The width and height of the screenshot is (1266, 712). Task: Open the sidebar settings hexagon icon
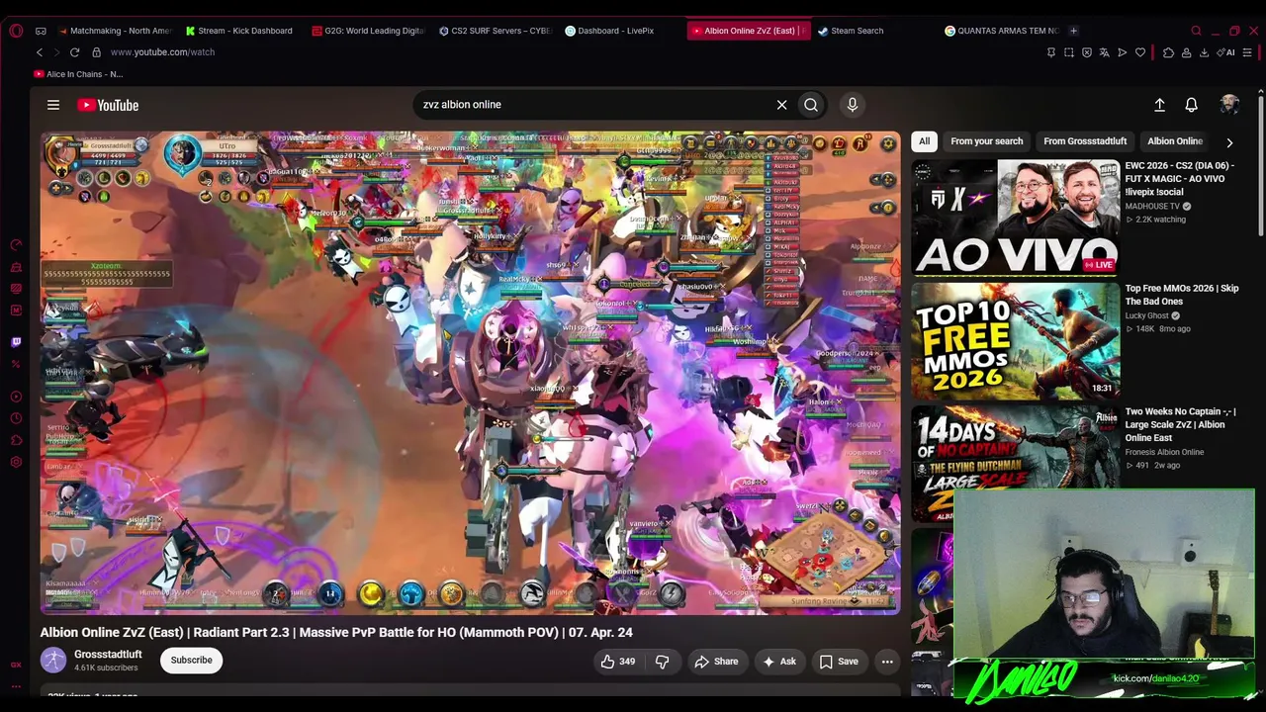pyautogui.click(x=16, y=462)
